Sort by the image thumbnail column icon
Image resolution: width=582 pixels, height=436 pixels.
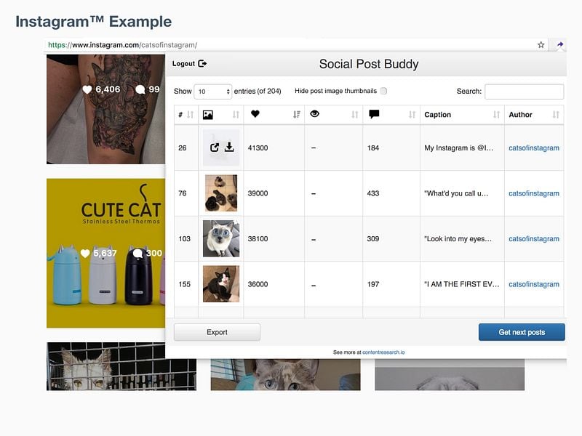[x=208, y=115]
